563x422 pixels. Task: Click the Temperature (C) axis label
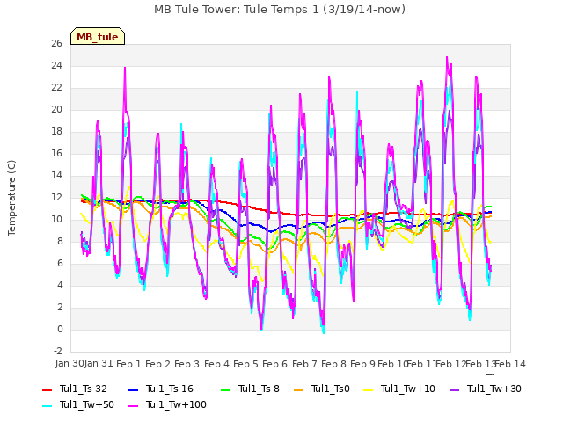[11, 198]
